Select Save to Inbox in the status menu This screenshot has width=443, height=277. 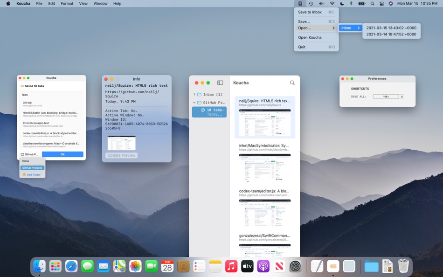[x=316, y=12]
